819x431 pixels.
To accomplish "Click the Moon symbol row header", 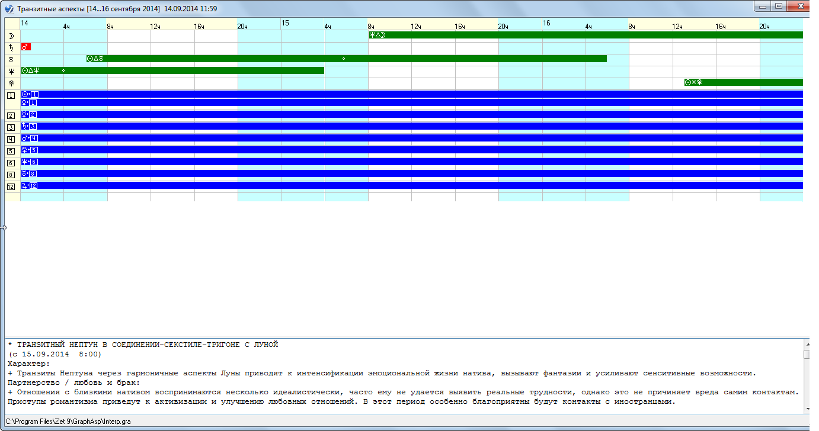I will pyautogui.click(x=11, y=36).
